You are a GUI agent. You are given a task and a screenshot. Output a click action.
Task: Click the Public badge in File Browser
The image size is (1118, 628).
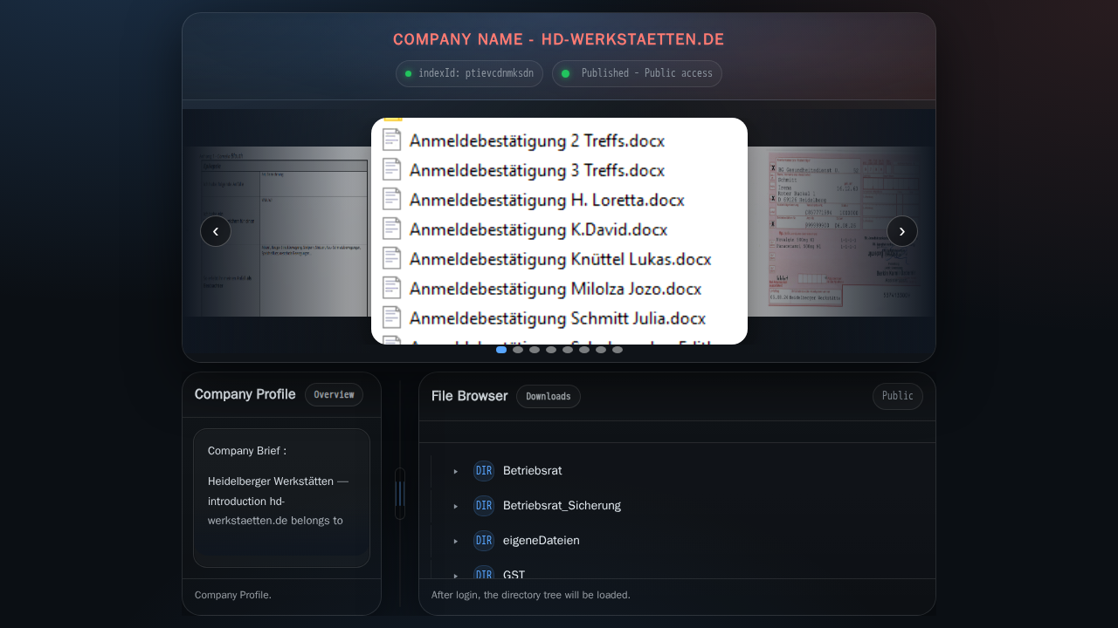(x=898, y=397)
